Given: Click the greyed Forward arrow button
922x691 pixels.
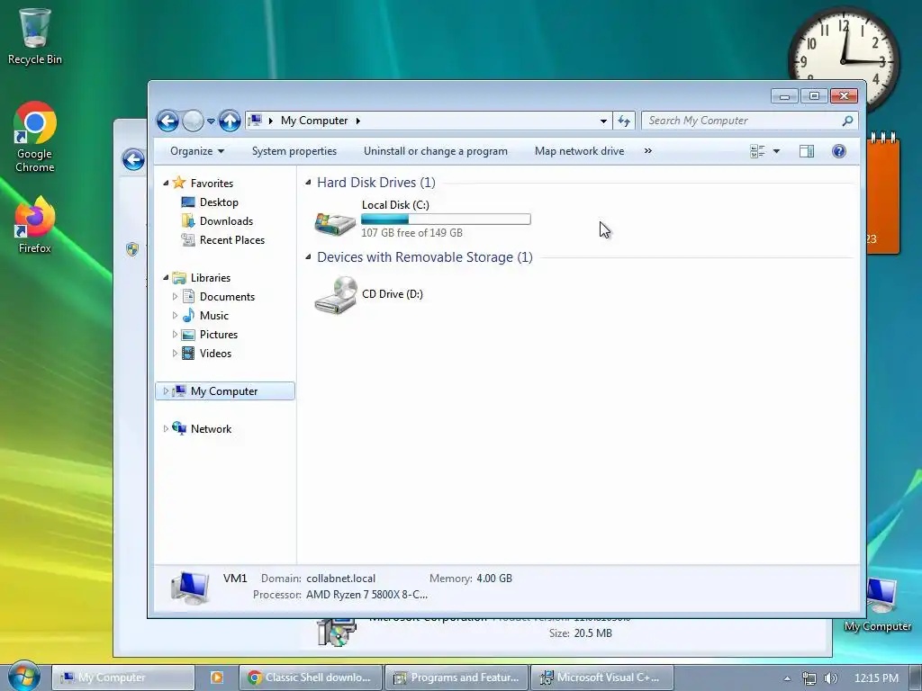Looking at the screenshot, I should pos(193,121).
